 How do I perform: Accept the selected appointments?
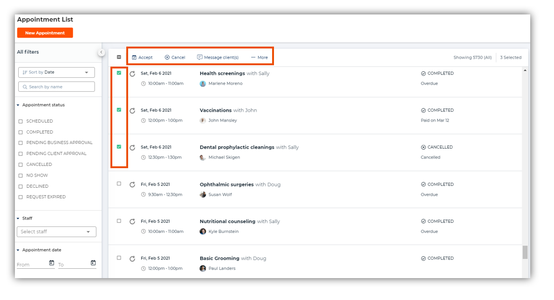(142, 57)
